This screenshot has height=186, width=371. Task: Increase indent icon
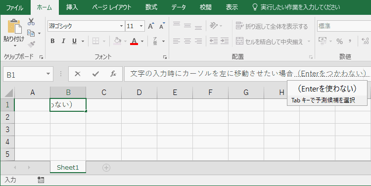tap(225, 41)
